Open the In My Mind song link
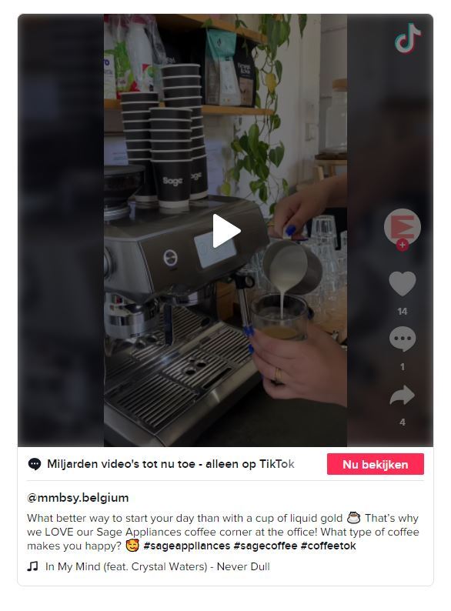451x611 pixels. click(x=158, y=566)
